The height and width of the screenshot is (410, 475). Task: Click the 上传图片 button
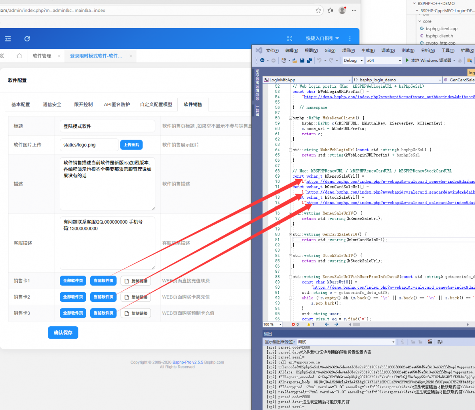pyautogui.click(x=131, y=145)
